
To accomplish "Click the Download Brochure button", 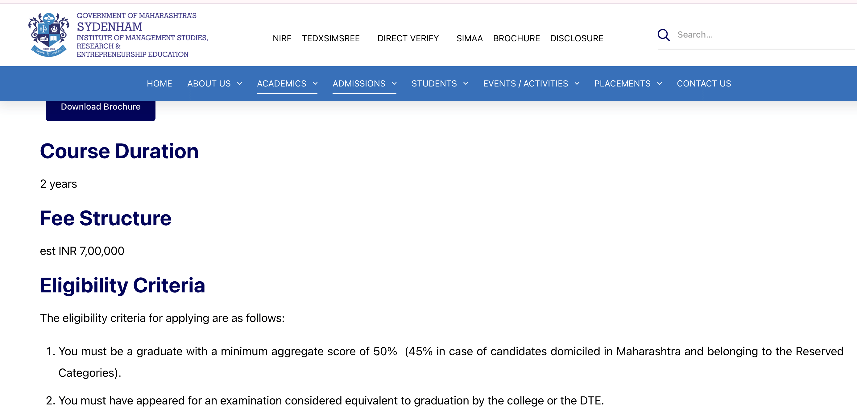I will [101, 107].
